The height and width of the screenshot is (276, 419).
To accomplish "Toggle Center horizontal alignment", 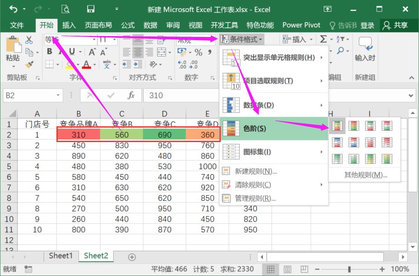I will pos(138,52).
